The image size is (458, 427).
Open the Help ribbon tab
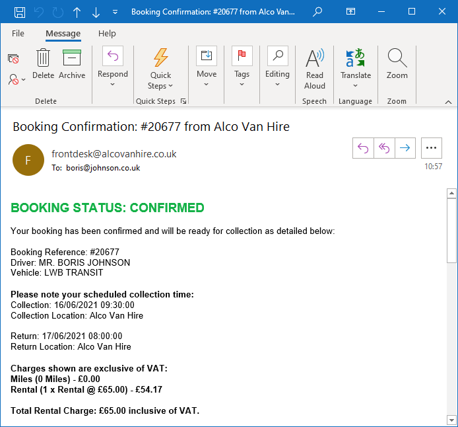107,33
